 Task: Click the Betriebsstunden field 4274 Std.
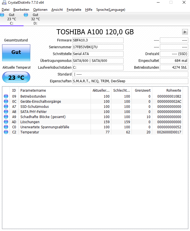pyautogui.click(x=174, y=68)
